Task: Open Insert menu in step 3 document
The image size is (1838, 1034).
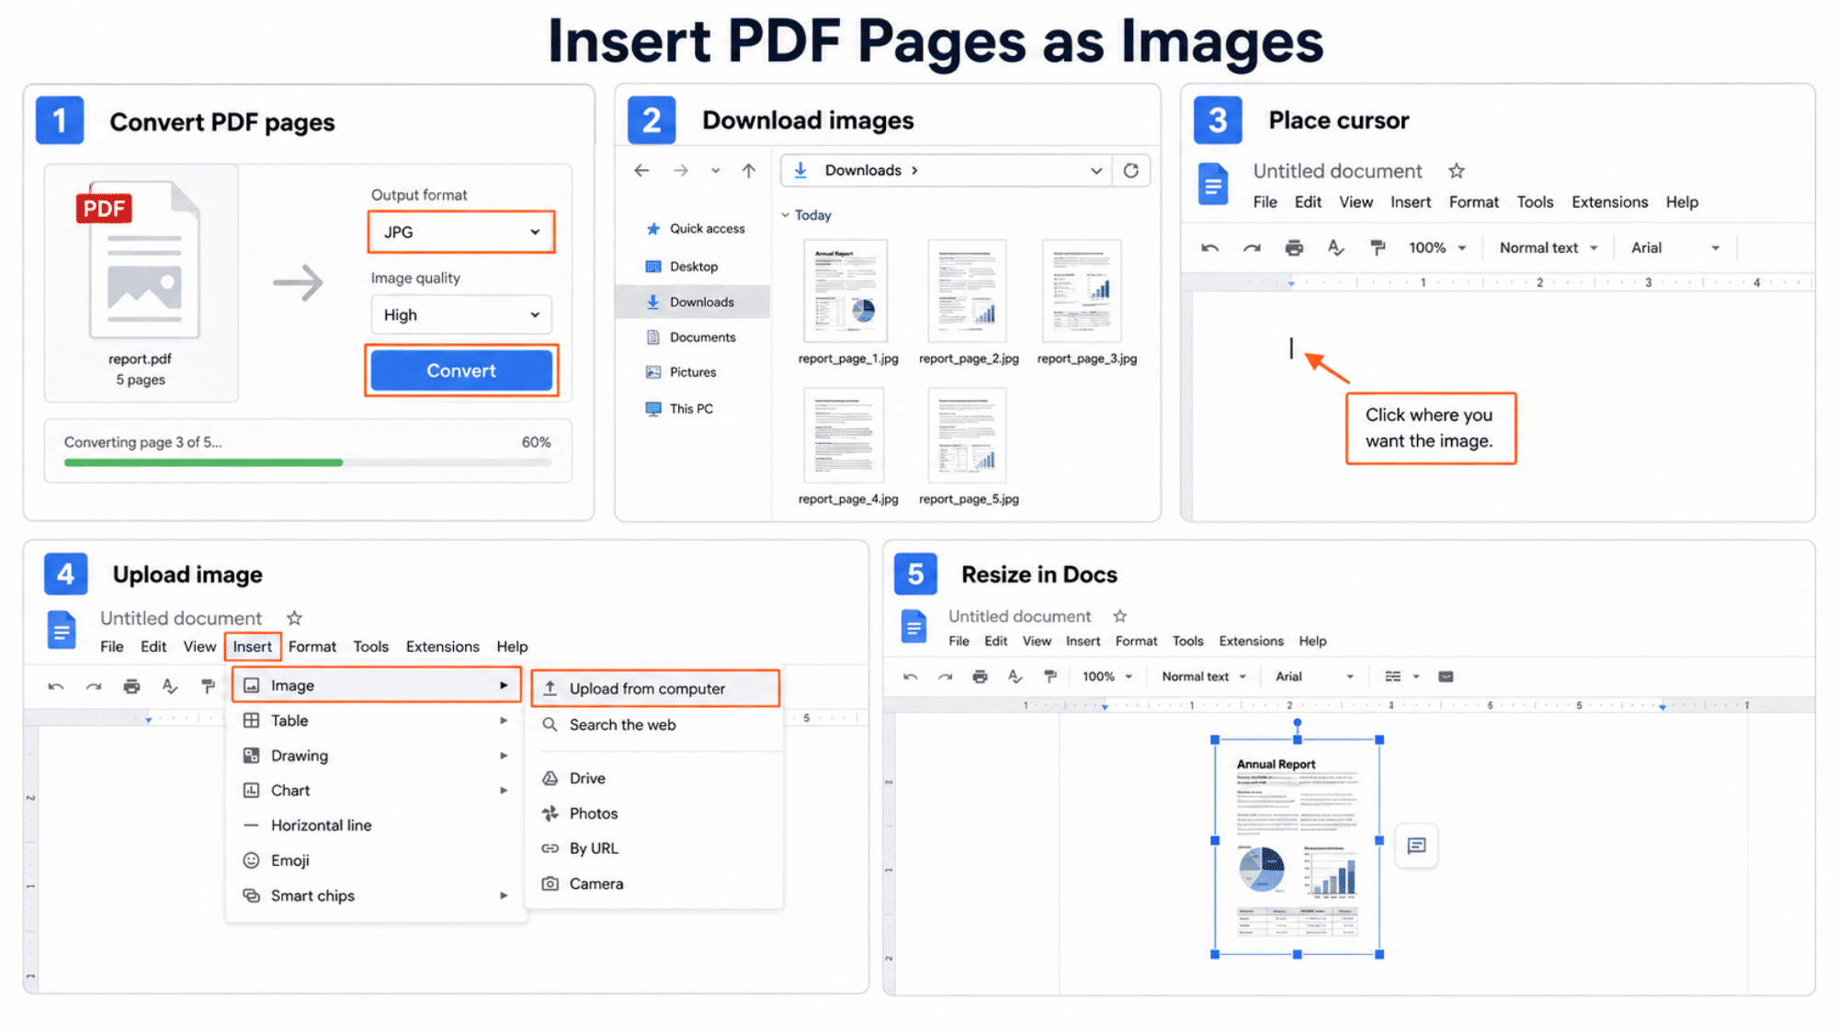Action: point(1411,202)
